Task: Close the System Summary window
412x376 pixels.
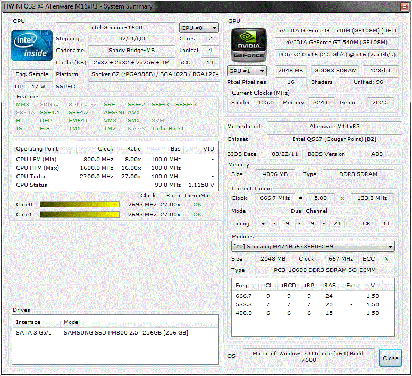Action: tap(405, 7)
